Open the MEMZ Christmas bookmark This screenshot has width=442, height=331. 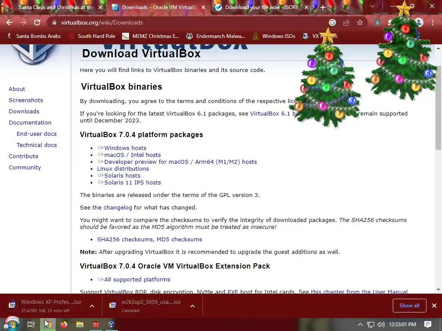tap(151, 36)
